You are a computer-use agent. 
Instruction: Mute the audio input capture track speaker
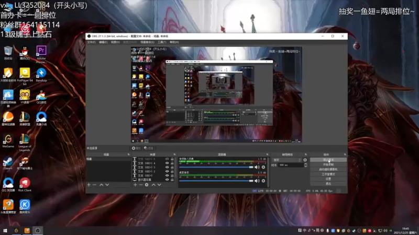point(257,167)
